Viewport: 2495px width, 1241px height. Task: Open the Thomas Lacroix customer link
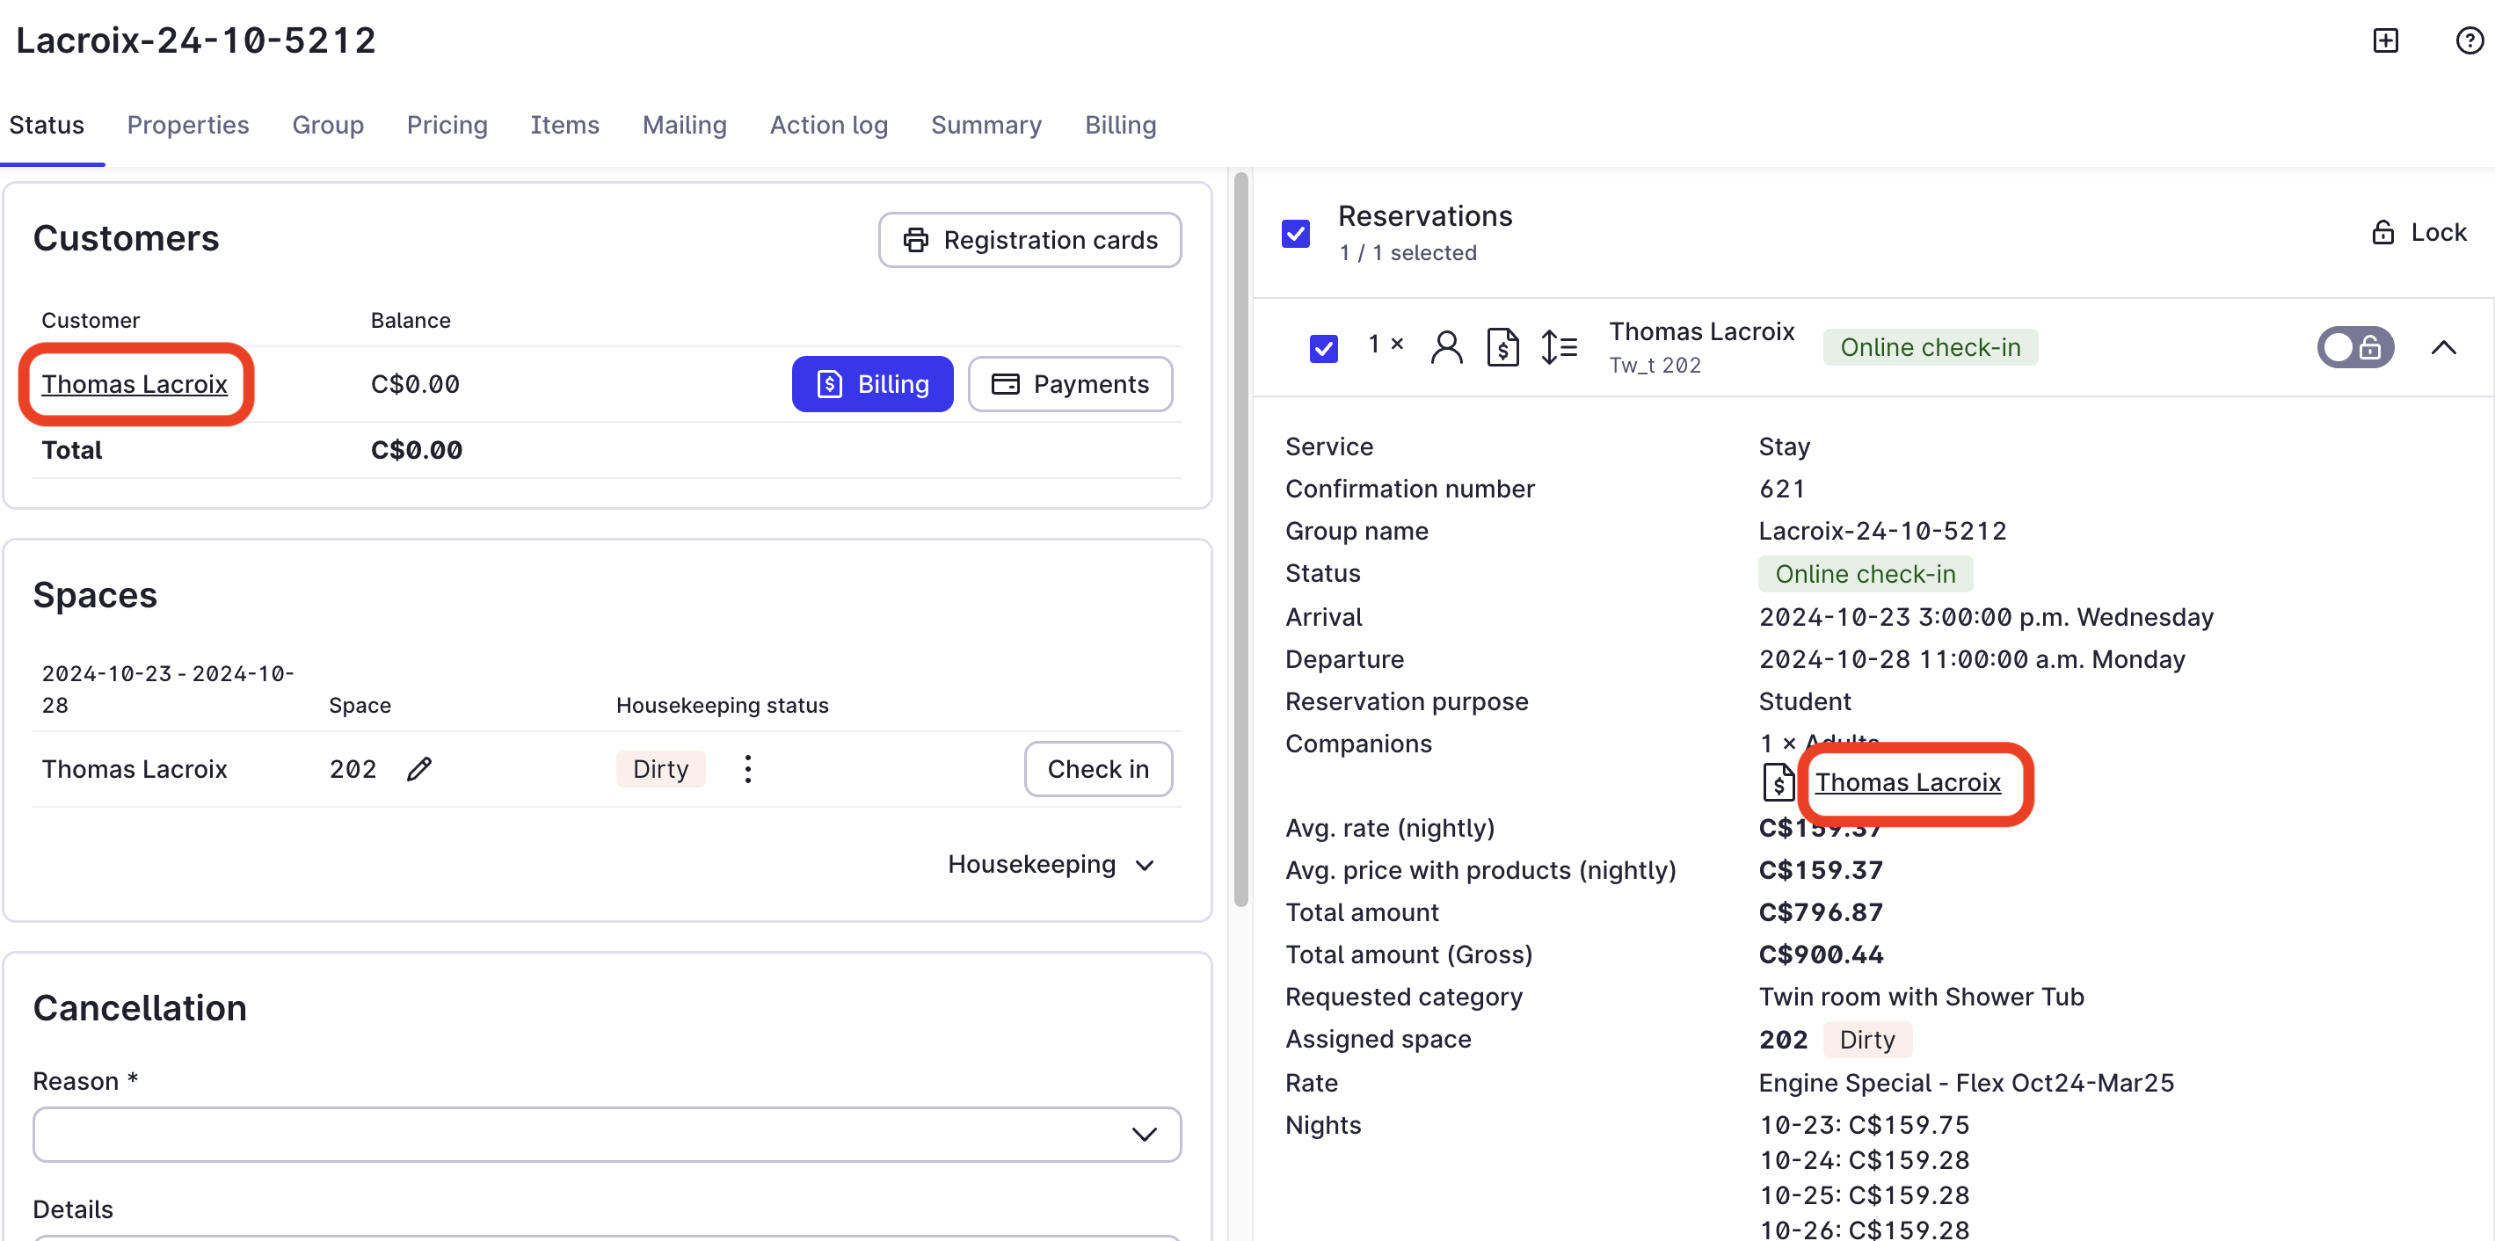135,384
